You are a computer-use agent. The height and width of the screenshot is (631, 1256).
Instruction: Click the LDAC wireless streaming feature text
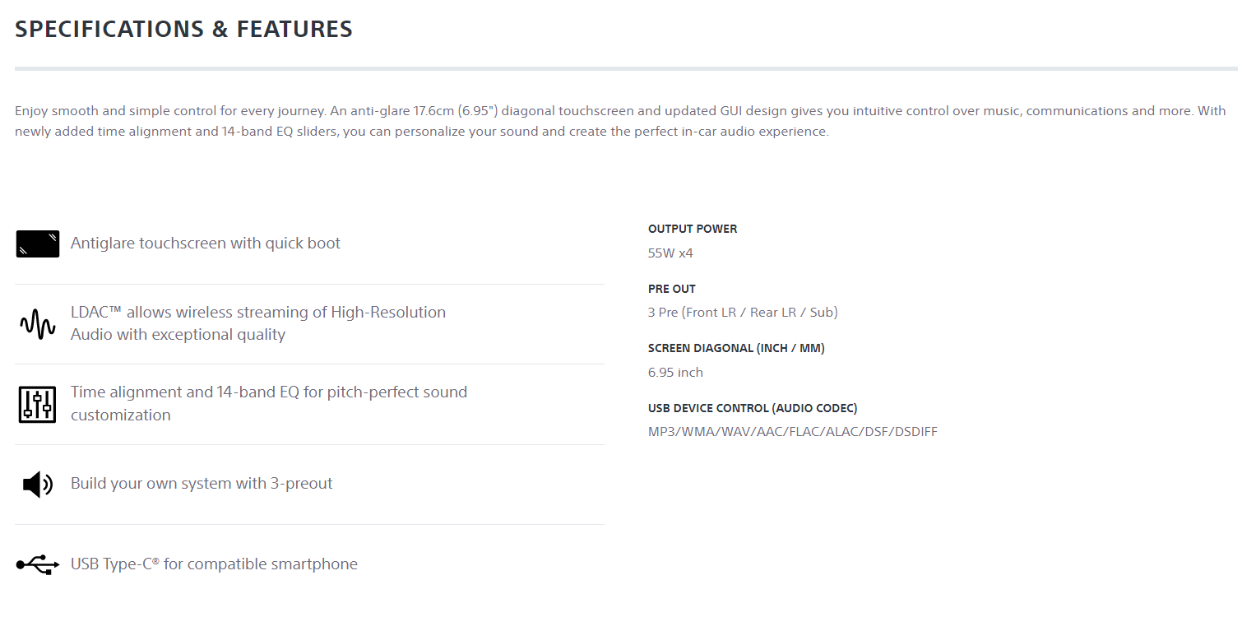coord(257,323)
